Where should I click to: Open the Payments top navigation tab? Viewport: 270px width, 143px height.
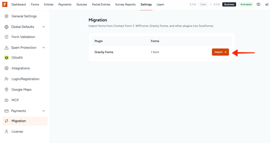[x=65, y=4]
